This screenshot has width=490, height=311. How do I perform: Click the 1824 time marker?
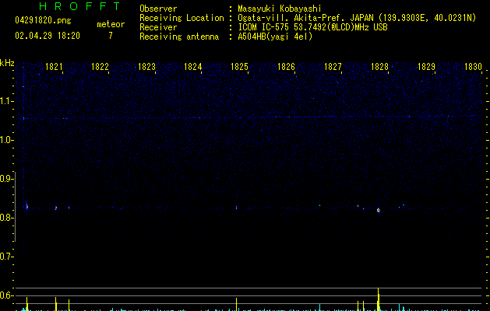[x=193, y=67]
